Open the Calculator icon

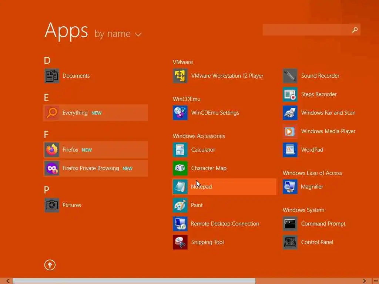pyautogui.click(x=180, y=150)
